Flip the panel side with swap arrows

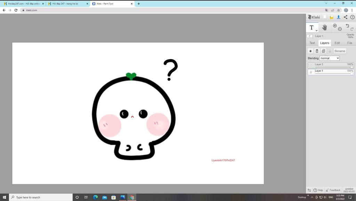[309, 190]
